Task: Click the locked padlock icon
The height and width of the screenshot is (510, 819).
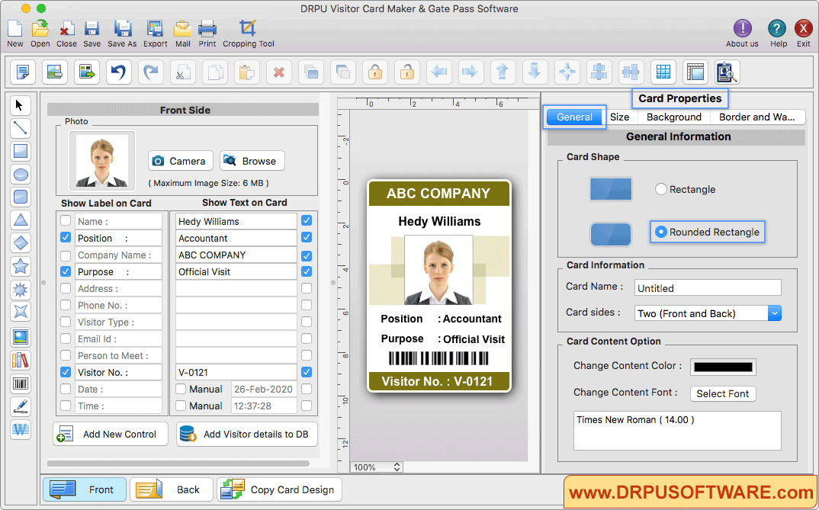Action: (375, 72)
